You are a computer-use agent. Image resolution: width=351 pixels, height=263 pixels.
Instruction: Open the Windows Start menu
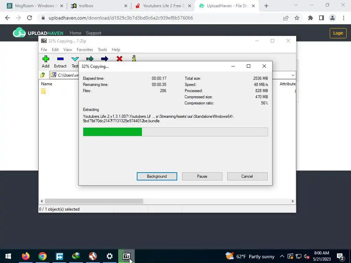8,256
